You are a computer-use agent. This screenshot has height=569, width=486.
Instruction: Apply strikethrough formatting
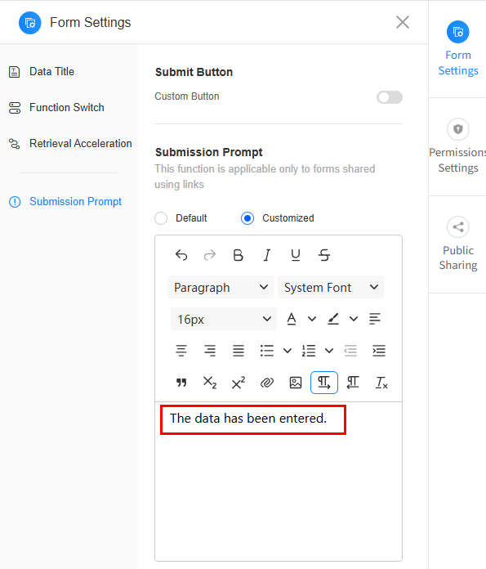[x=324, y=255]
